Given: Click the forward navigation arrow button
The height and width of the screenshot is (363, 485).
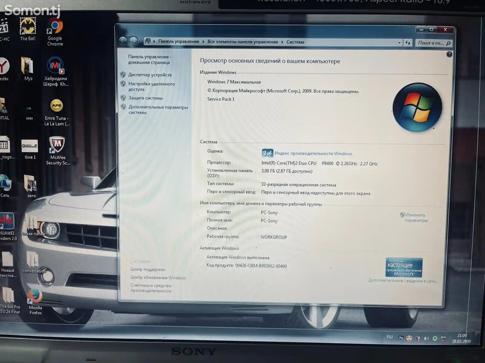Looking at the screenshot, I should click(x=133, y=41).
